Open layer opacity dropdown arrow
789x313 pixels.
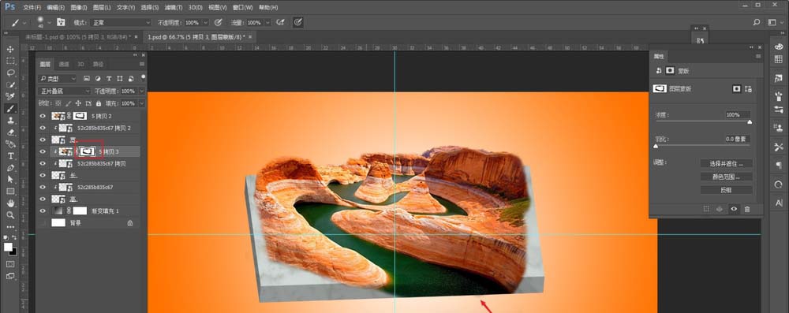(141, 91)
